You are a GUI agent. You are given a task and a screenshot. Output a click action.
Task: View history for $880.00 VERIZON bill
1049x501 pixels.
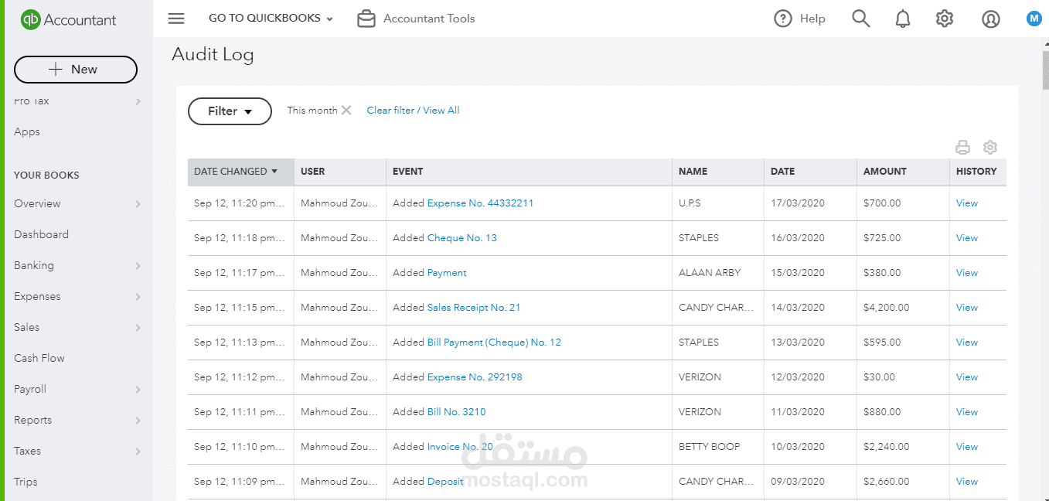tap(967, 412)
